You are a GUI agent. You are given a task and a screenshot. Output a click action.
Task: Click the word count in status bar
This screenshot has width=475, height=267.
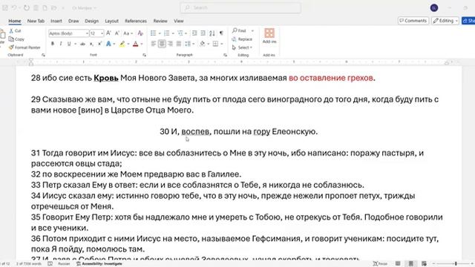pos(29,264)
